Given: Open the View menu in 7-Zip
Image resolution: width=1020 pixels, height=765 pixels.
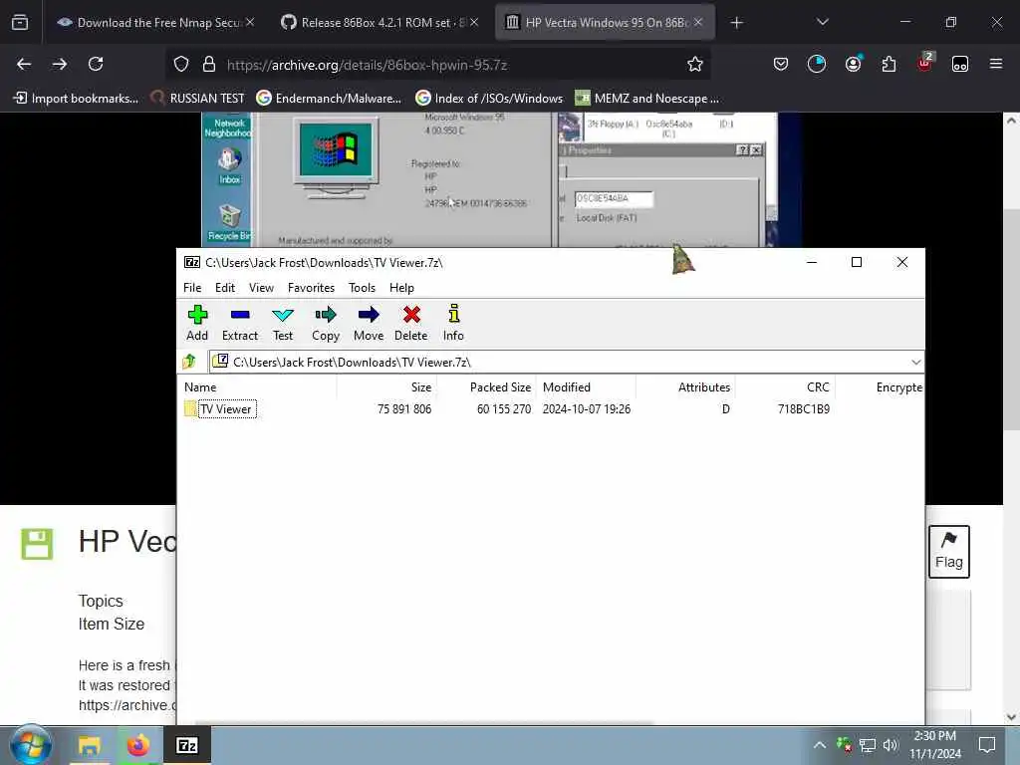Looking at the screenshot, I should tap(261, 288).
